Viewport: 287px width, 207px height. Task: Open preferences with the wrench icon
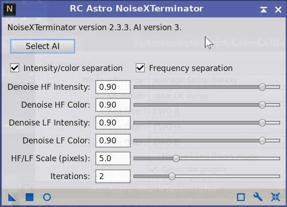point(258,197)
